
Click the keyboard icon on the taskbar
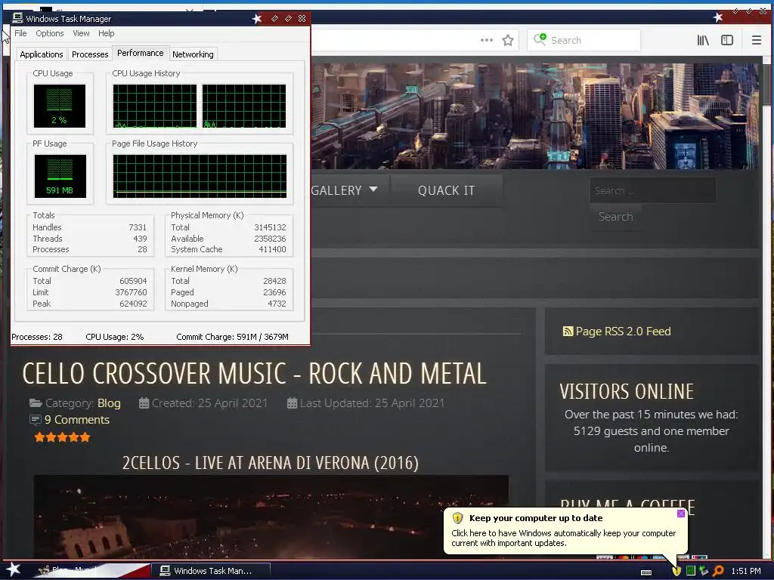tap(646, 572)
